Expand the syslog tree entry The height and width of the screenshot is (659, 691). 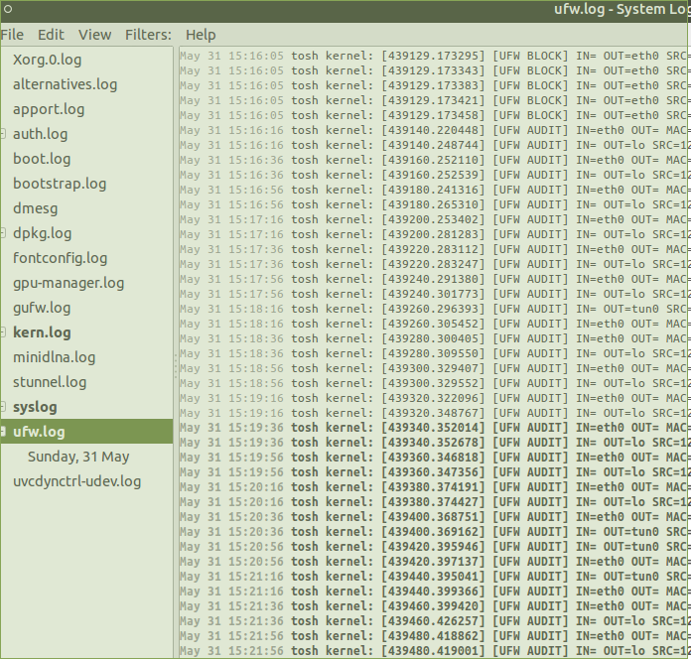tap(3, 407)
